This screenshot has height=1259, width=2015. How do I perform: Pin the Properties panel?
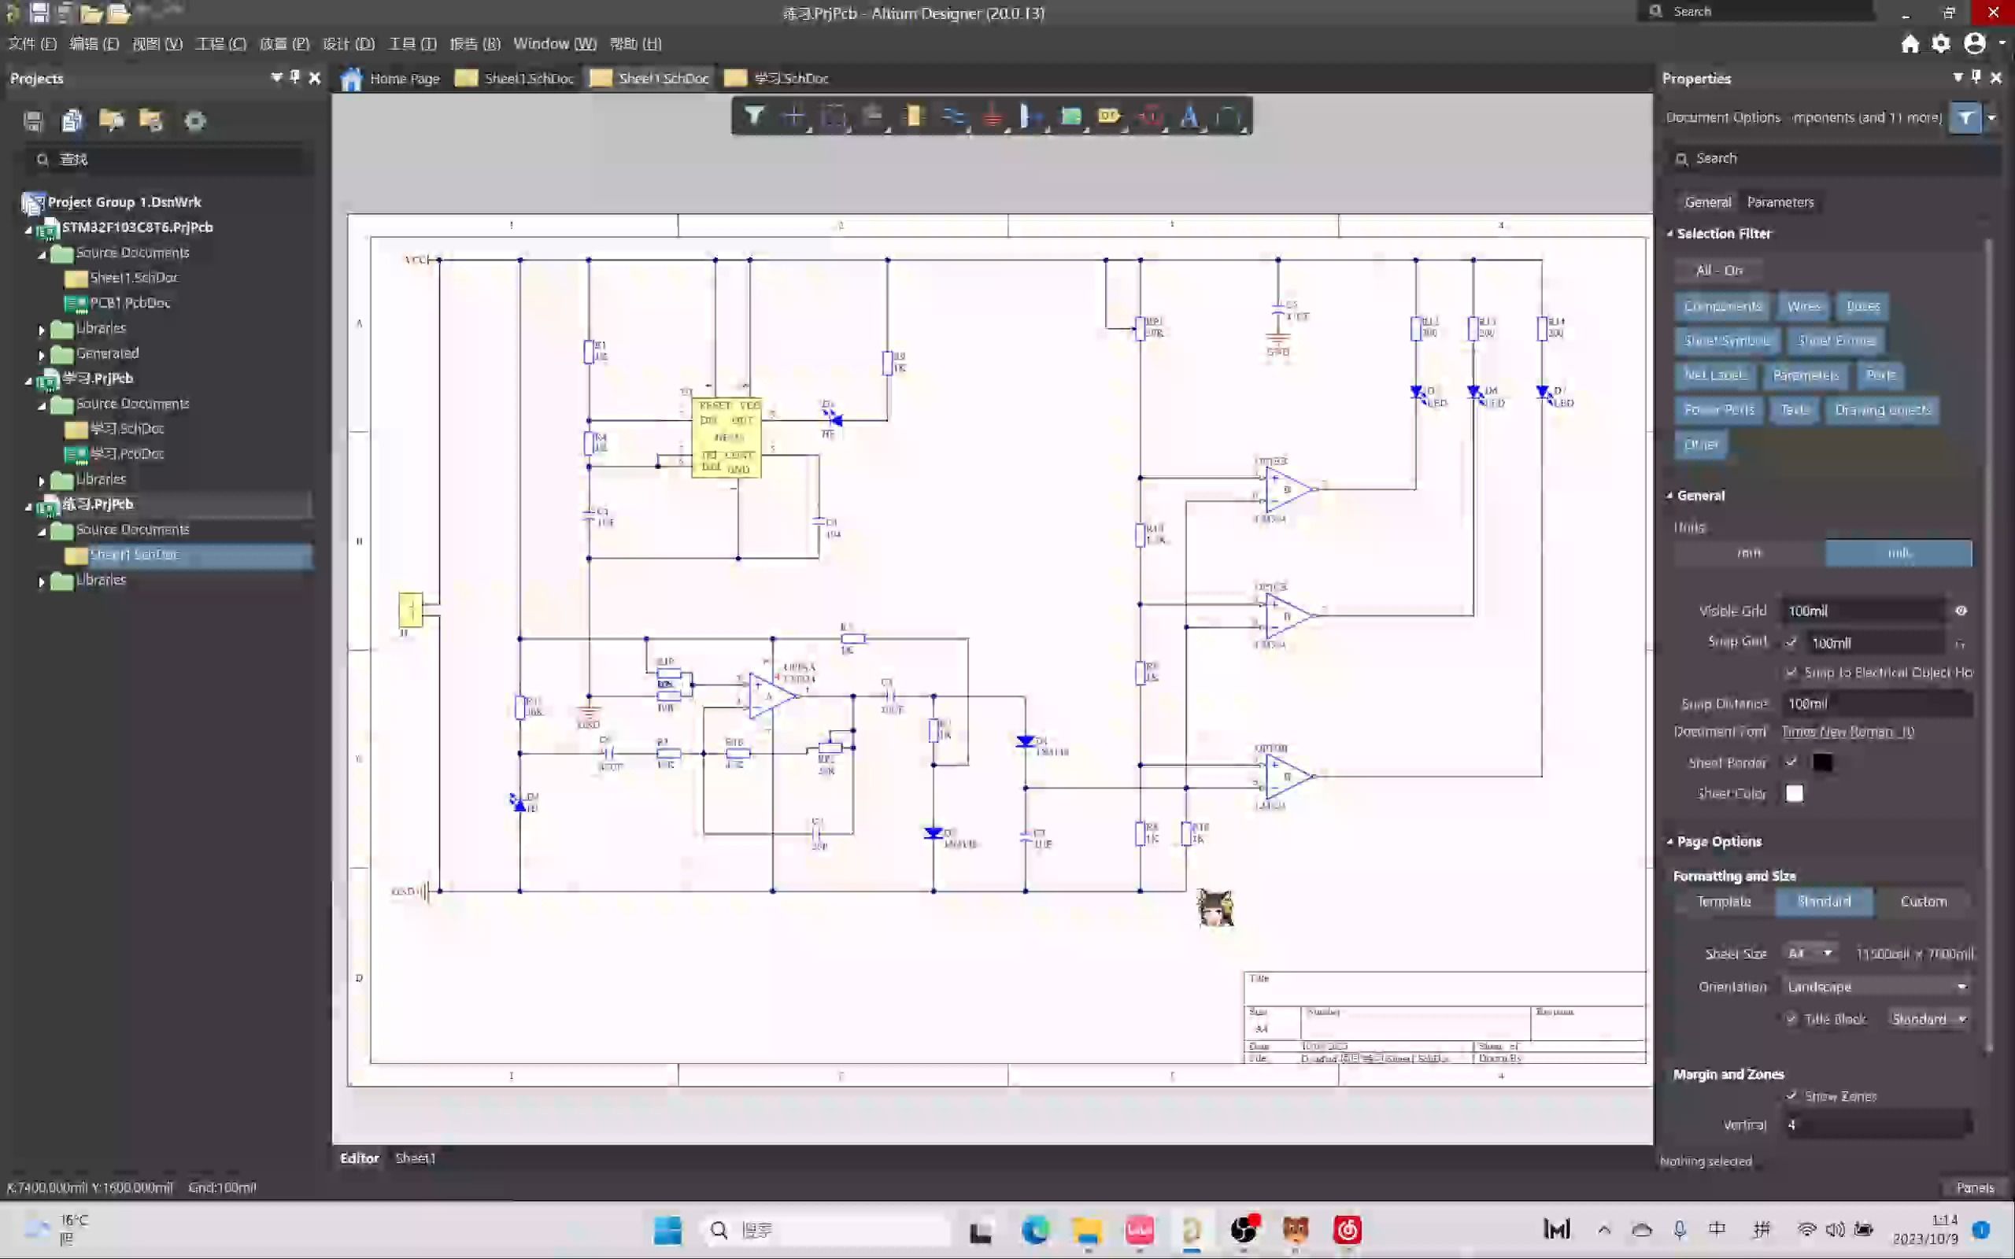click(1976, 76)
